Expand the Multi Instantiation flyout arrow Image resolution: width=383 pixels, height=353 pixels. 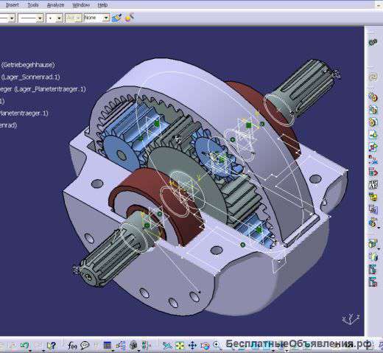click(379, 228)
